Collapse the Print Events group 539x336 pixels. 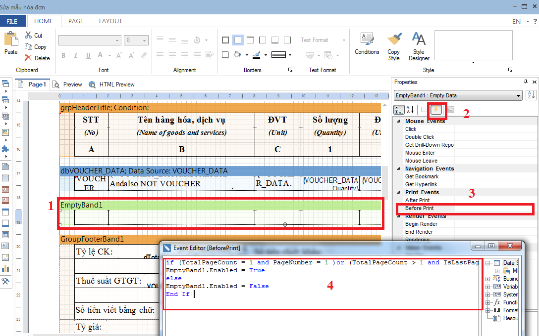pyautogui.click(x=399, y=192)
